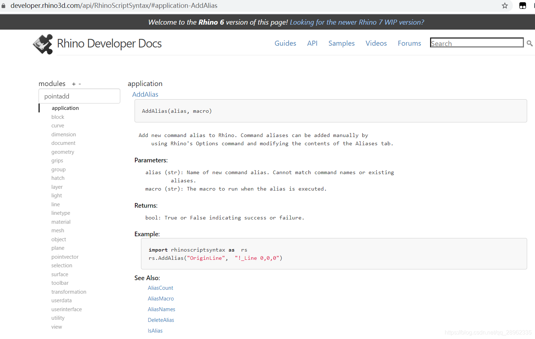The image size is (535, 339).
Task: Select the pointvector module
Action: click(65, 257)
